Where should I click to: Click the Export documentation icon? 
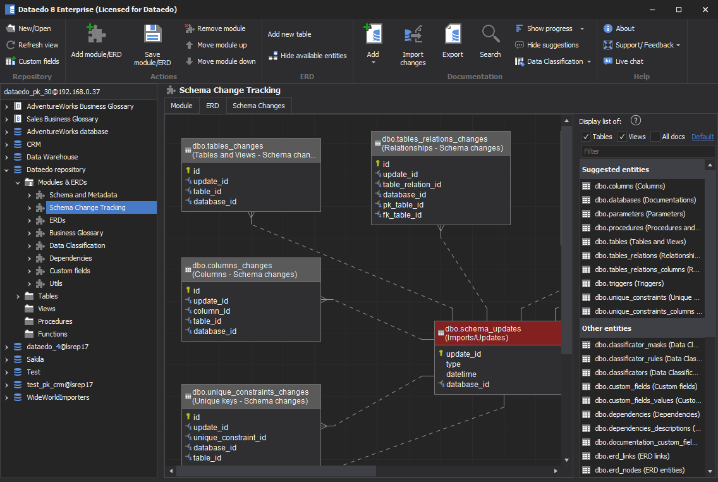453,34
